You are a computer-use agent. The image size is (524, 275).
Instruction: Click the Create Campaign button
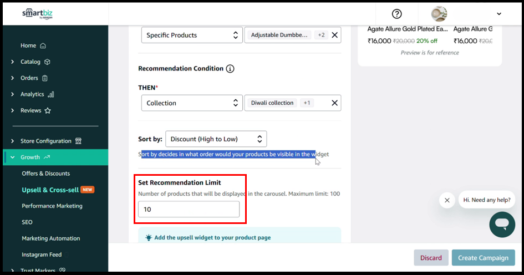click(x=483, y=258)
